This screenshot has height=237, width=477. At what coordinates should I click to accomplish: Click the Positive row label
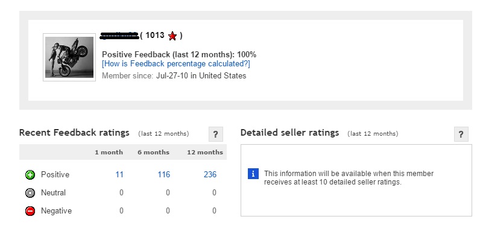pyautogui.click(x=55, y=175)
